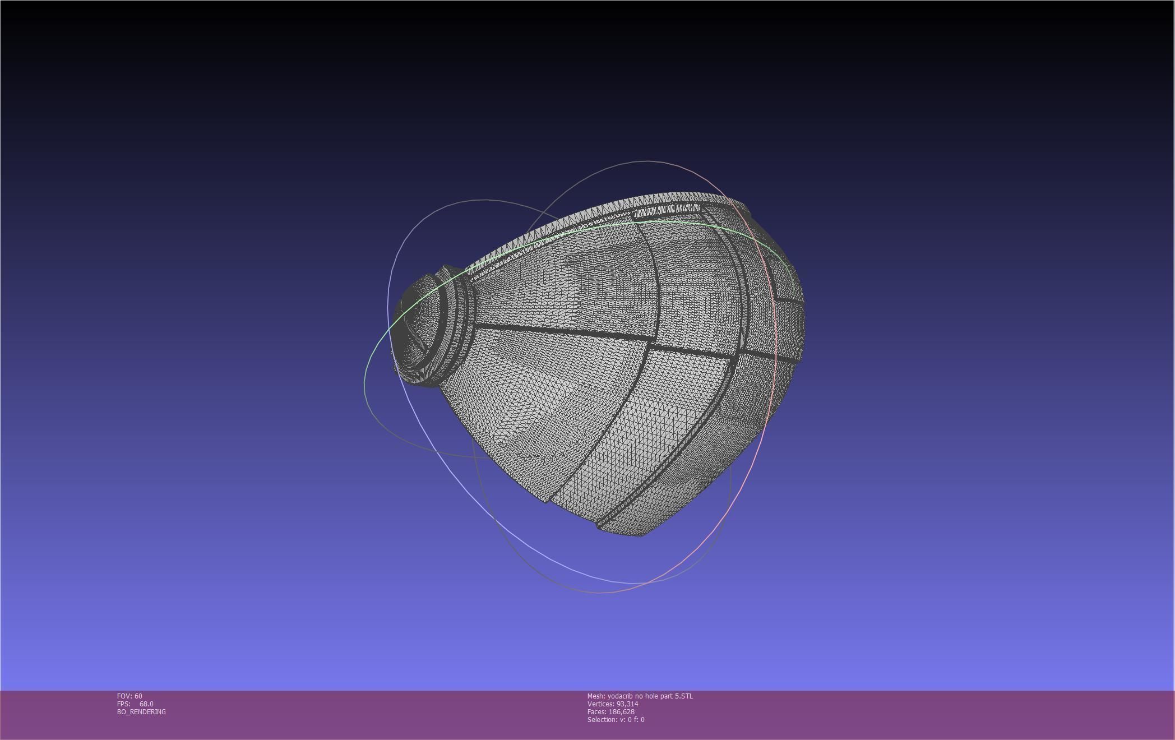1175x740 pixels.
Task: Click the FOV: 60 readout
Action: pos(129,696)
